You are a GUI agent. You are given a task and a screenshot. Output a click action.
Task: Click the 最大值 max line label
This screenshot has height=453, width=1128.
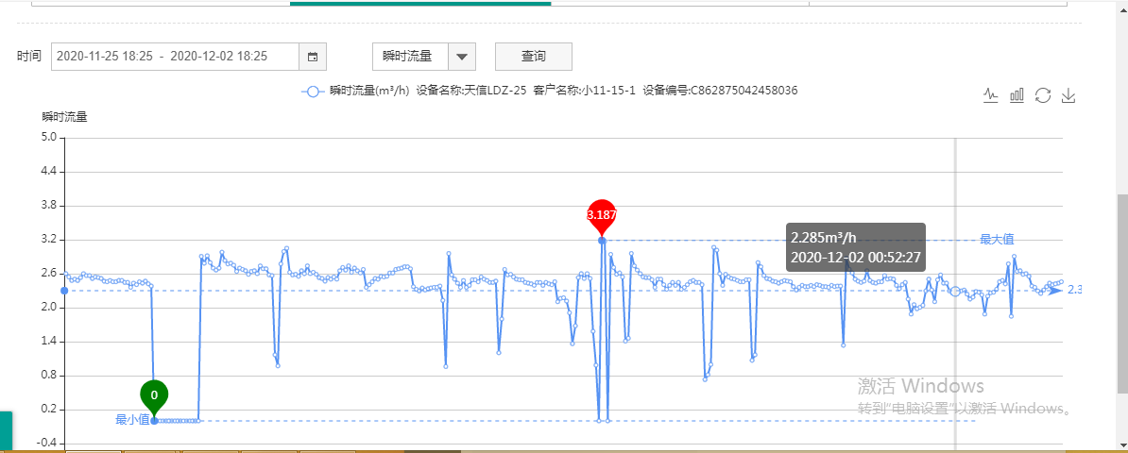(996, 240)
